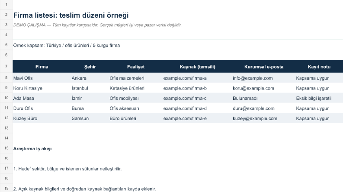Screen dimensions: 343x192
Task: Select the 'kuzey@example.com' email cell
Action: (255, 118)
